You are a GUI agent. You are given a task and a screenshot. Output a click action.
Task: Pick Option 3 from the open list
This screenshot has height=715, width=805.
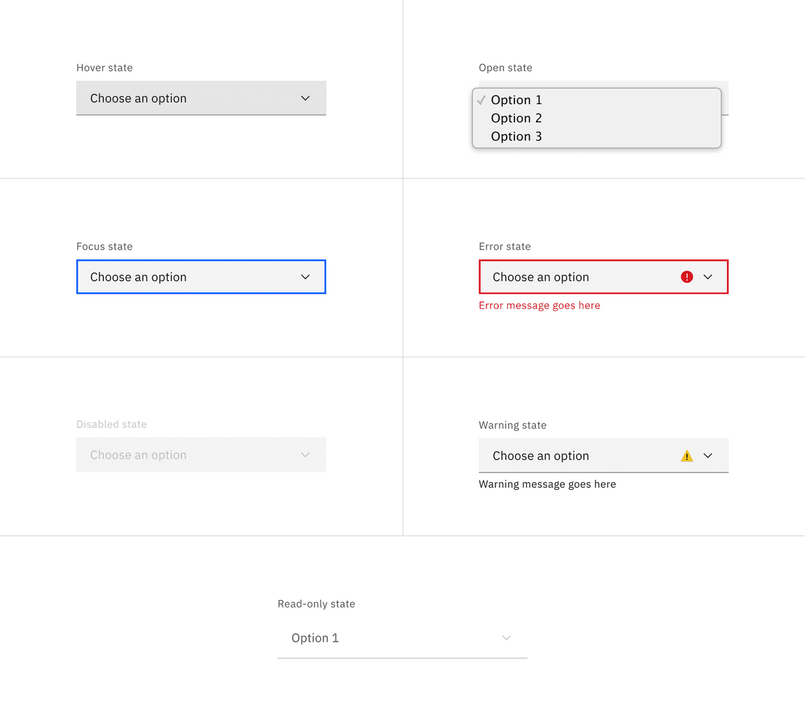point(516,136)
